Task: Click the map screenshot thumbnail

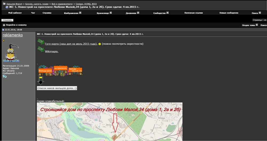Action: 110,122
